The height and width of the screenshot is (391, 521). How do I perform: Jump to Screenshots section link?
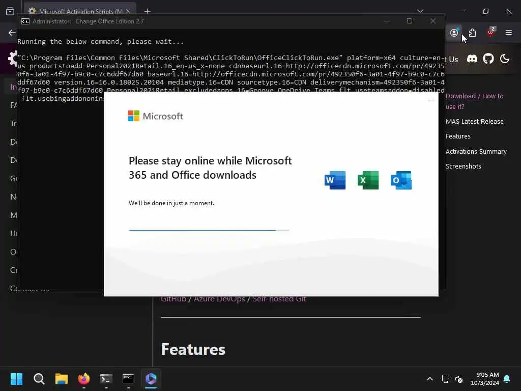pos(463,166)
